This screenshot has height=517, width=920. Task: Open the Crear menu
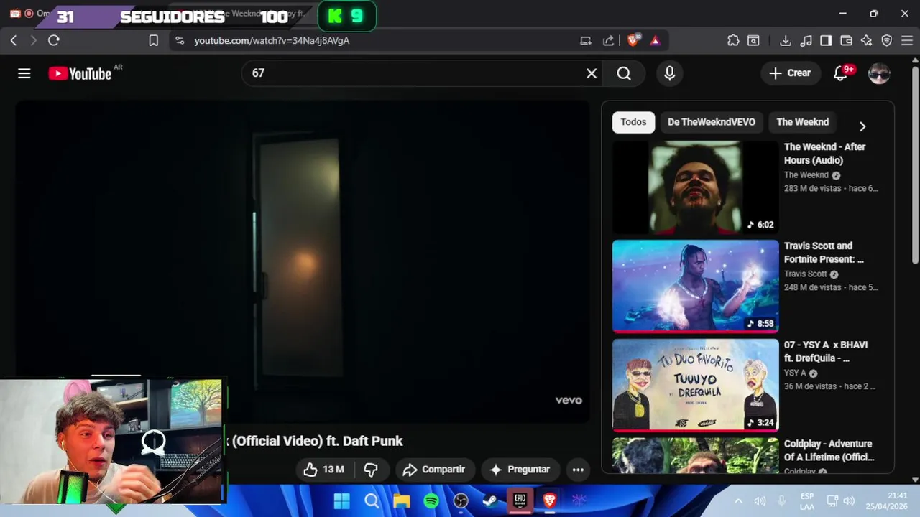(x=790, y=73)
